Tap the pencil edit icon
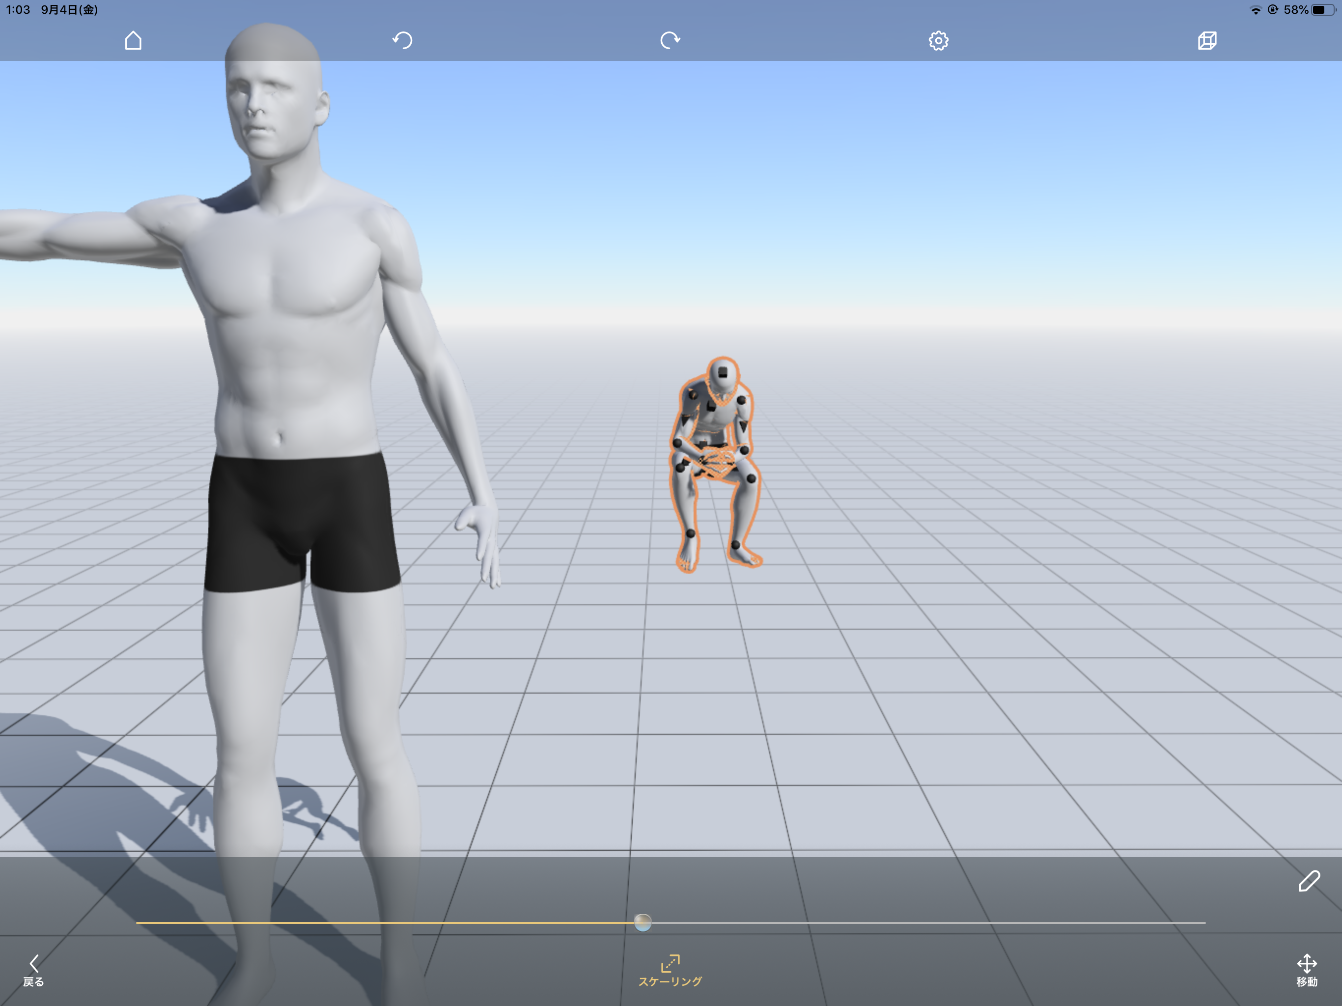 click(1309, 881)
